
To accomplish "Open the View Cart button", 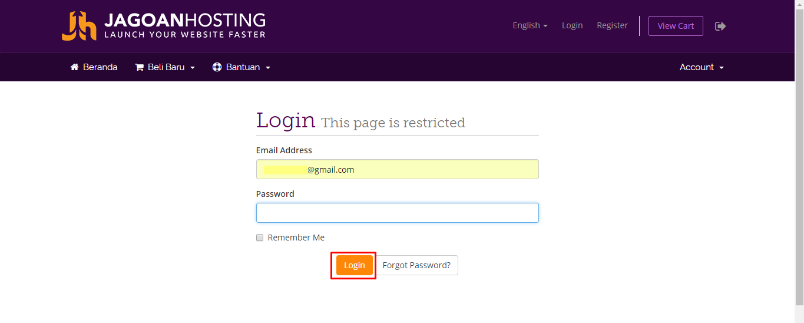I will tap(676, 26).
